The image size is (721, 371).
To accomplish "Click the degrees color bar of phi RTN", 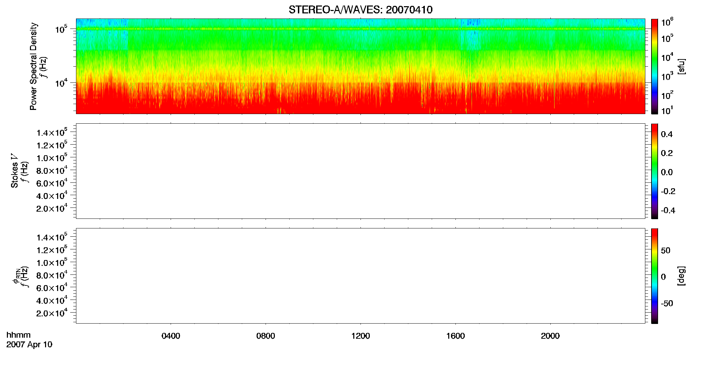I will [655, 276].
